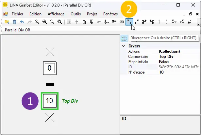
Task: Click the transition with condition icon
Action: pyautogui.click(x=114, y=22)
